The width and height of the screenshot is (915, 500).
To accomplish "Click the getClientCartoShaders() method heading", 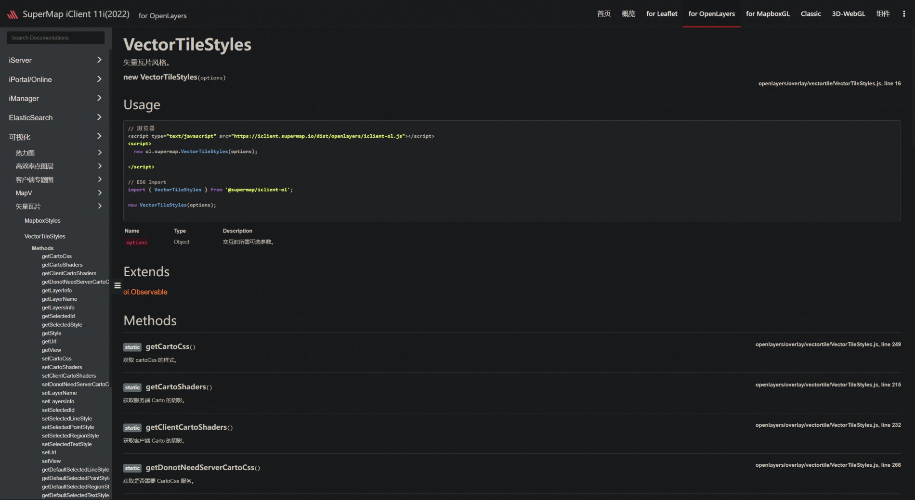I will [189, 427].
